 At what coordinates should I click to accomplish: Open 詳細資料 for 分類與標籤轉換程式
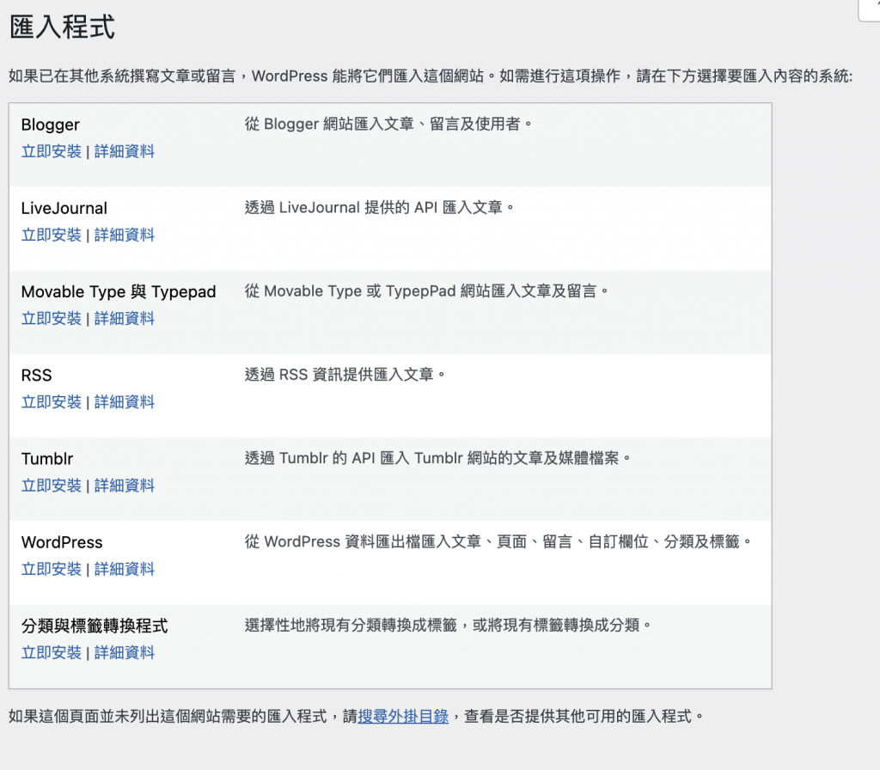click(124, 653)
